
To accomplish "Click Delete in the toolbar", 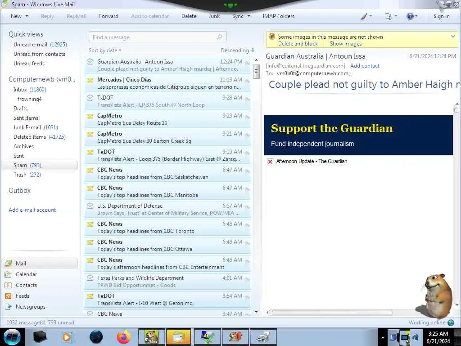I will pyautogui.click(x=189, y=16).
